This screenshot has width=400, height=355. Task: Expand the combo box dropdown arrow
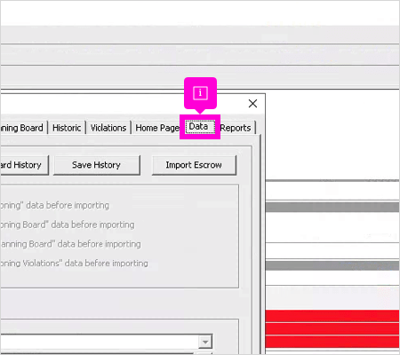(205, 342)
